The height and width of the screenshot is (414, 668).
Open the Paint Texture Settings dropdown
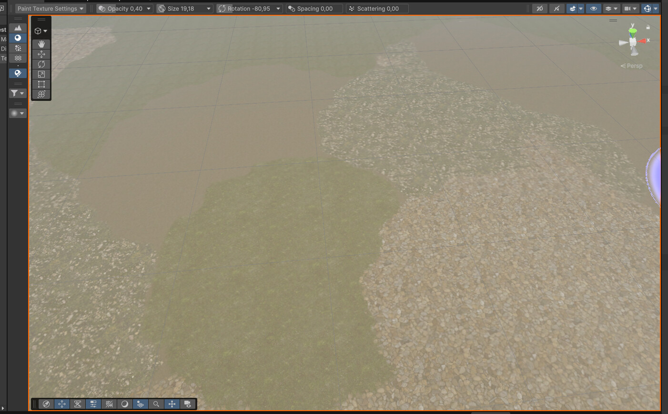pos(50,8)
